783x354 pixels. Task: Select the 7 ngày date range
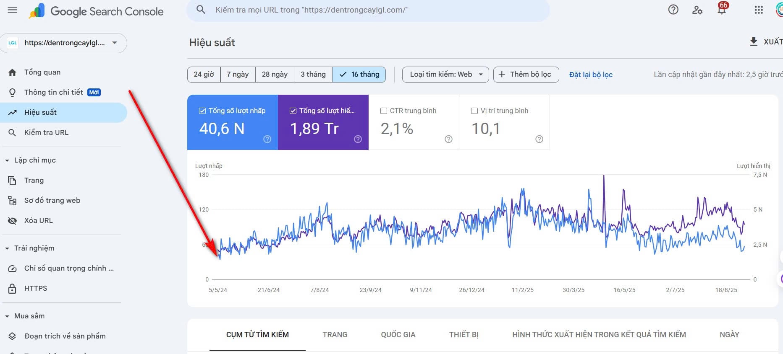tap(238, 75)
